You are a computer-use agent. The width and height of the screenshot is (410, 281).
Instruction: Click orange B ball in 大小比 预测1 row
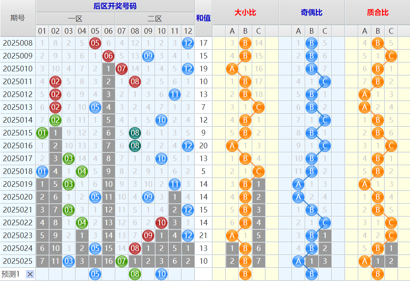click(x=245, y=274)
